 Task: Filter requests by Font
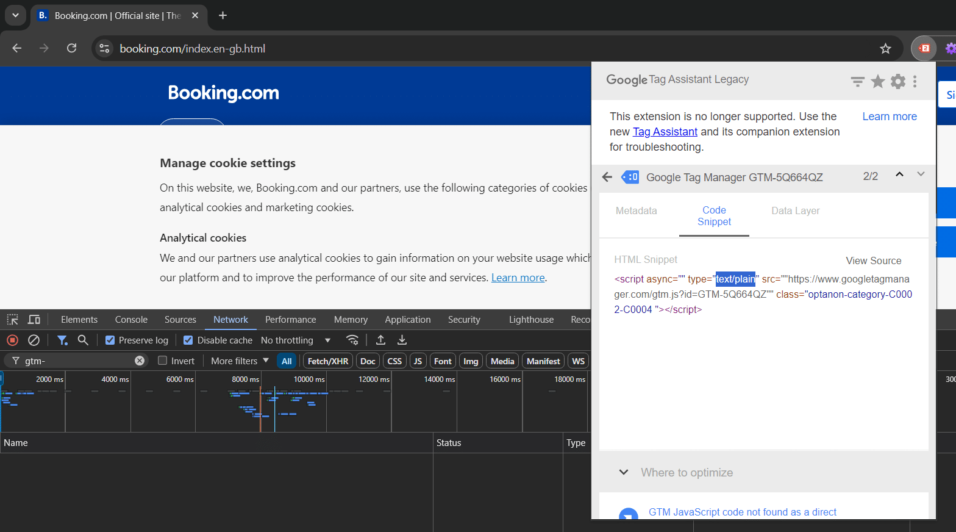click(x=443, y=361)
